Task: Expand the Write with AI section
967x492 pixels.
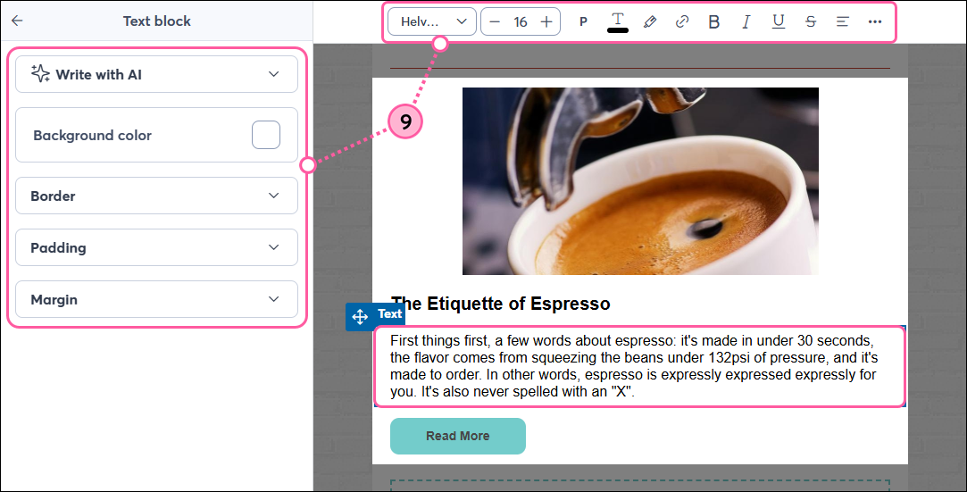Action: pyautogui.click(x=156, y=74)
